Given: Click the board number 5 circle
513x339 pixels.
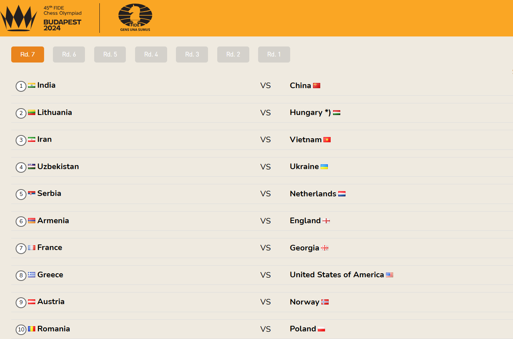Looking at the screenshot, I should pos(21,194).
